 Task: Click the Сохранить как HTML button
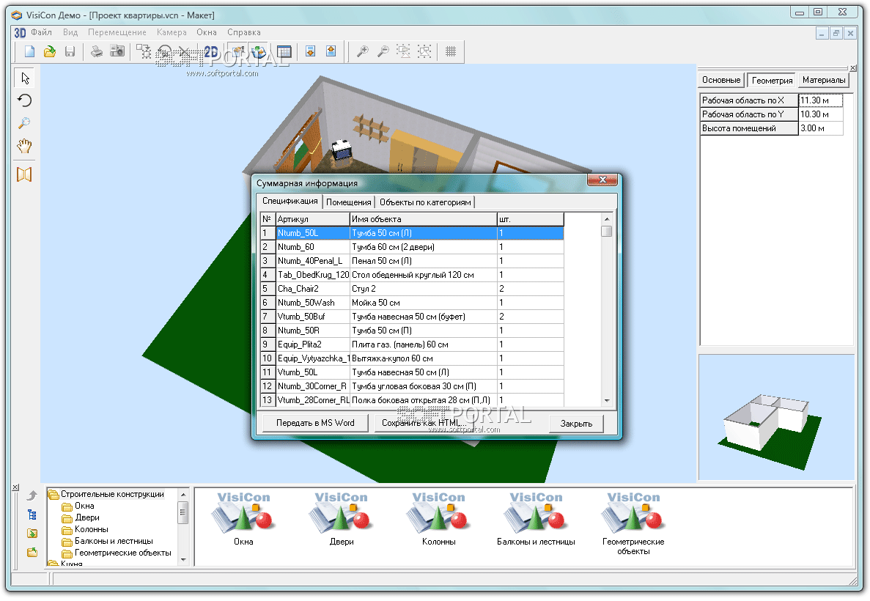click(424, 423)
